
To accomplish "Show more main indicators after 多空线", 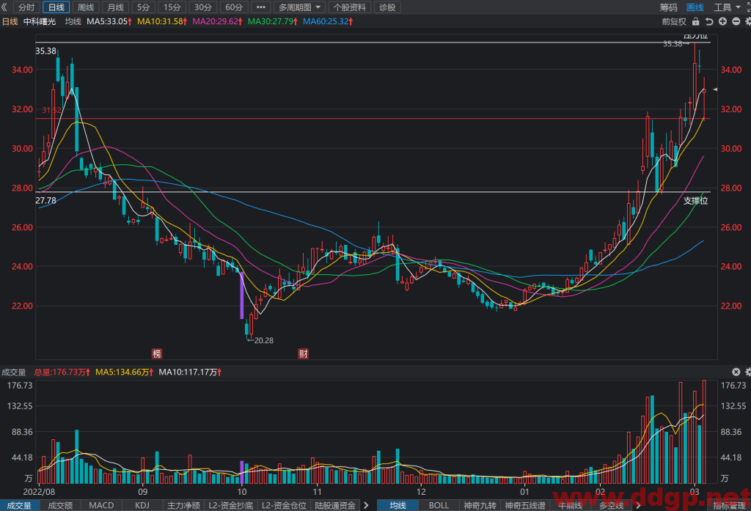I will pyautogui.click(x=638, y=505).
